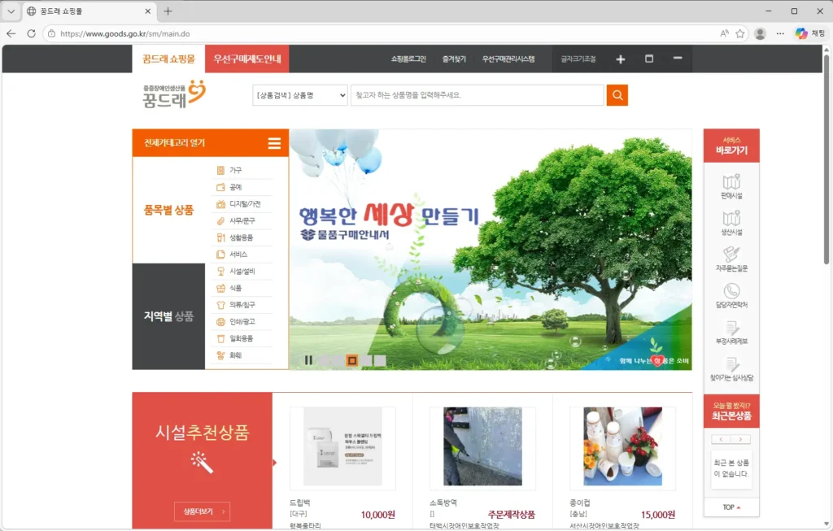Click the 판매시설 map icon in sidebar
This screenshot has height=531, width=833.
(x=731, y=181)
